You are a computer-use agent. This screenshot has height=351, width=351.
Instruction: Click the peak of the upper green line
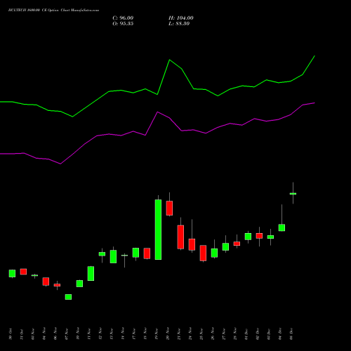click(x=314, y=56)
